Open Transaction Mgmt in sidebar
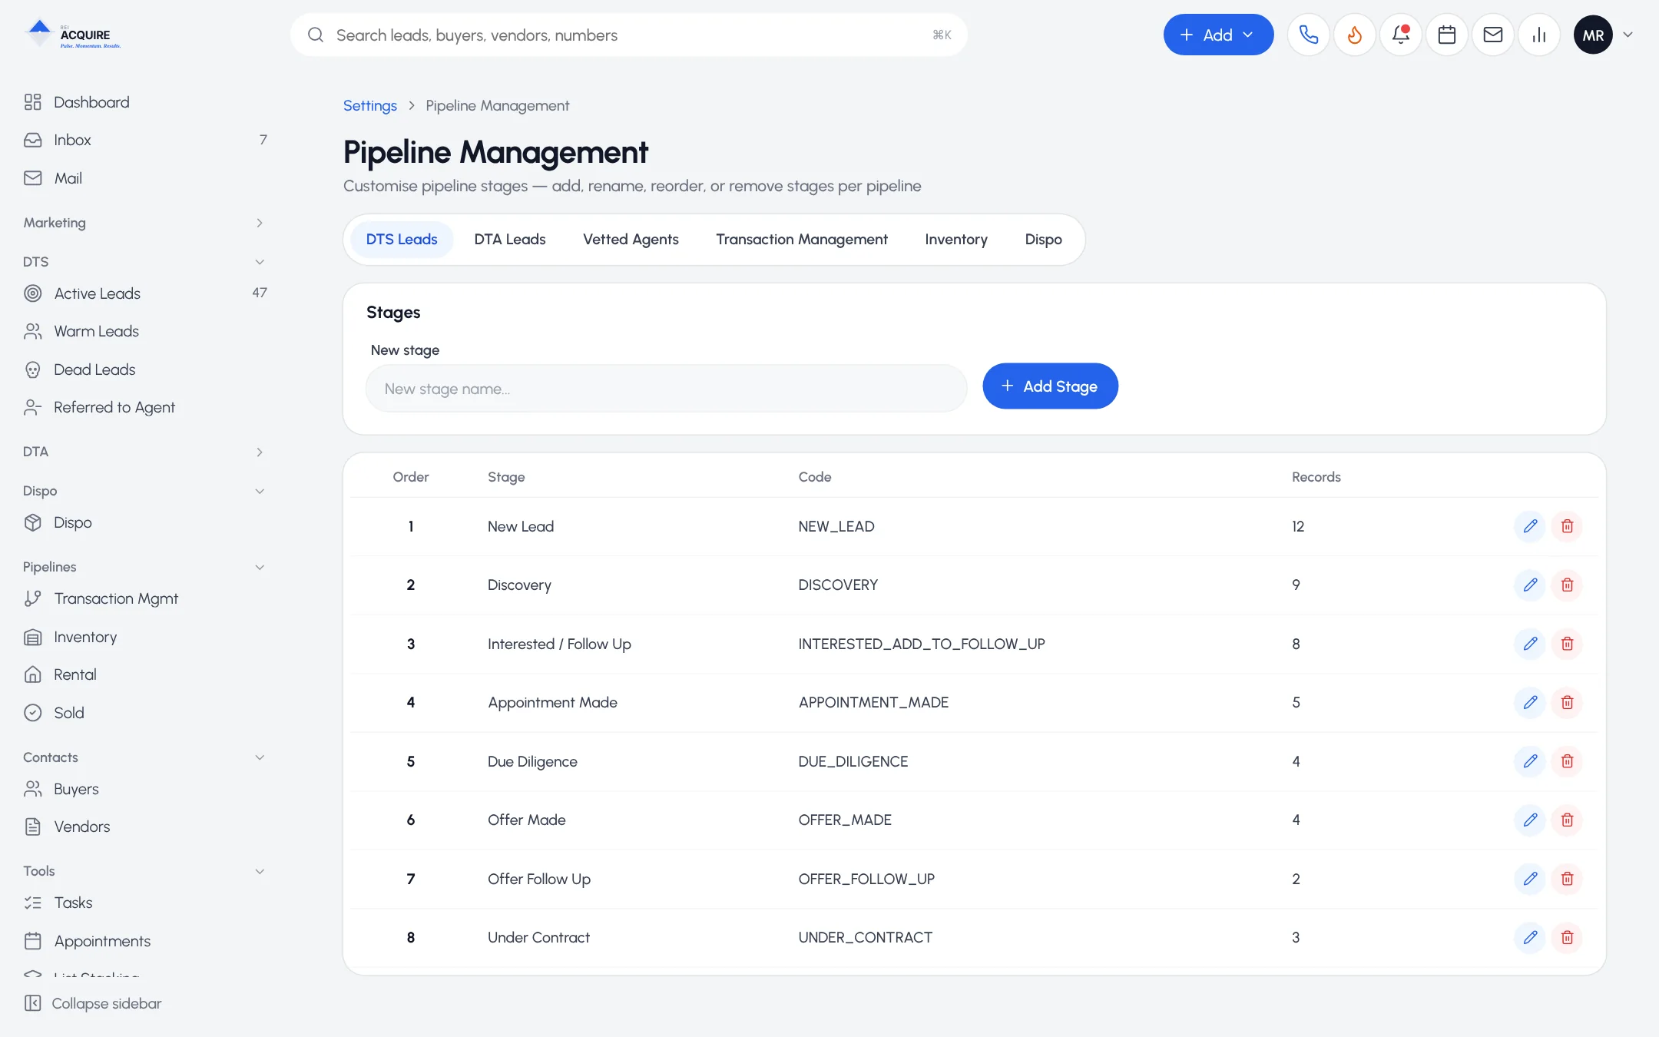The width and height of the screenshot is (1659, 1037). [x=144, y=598]
